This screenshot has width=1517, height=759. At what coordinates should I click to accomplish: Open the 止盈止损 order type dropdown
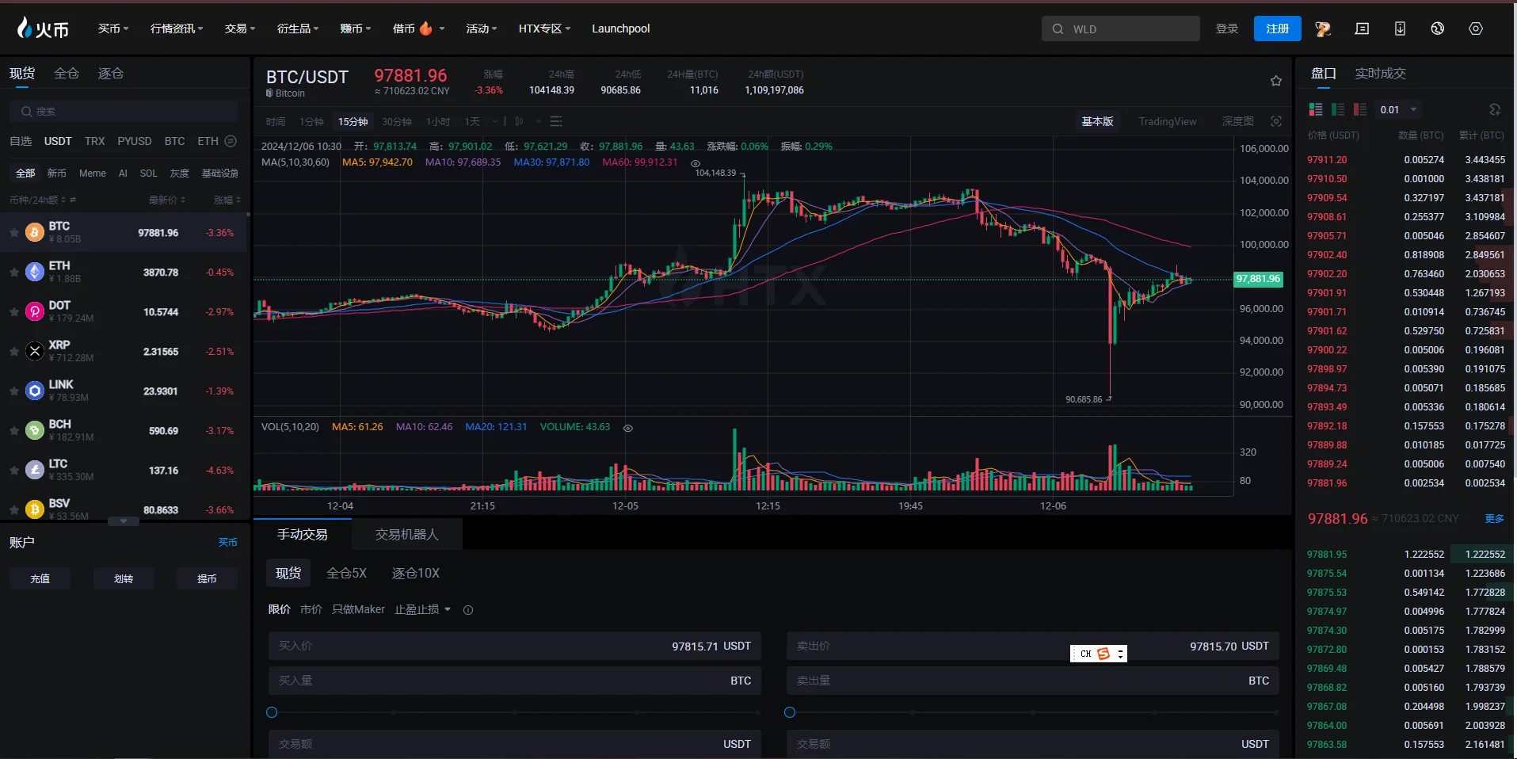click(x=422, y=609)
